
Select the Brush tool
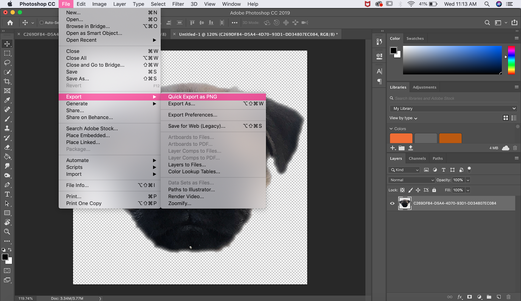7,119
